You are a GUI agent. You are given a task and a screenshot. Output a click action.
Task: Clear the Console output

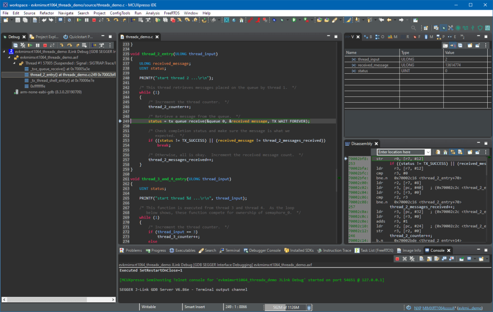[421, 259]
